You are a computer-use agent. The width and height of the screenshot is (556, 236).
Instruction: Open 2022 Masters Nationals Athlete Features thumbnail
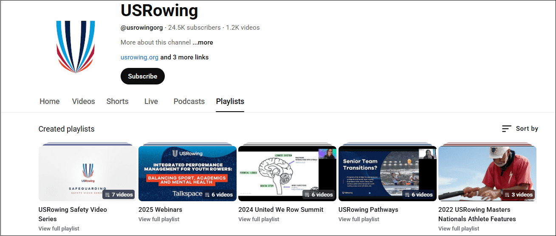click(487, 173)
